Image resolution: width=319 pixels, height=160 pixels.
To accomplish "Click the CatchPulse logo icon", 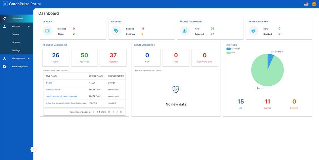I will coord(5,4).
